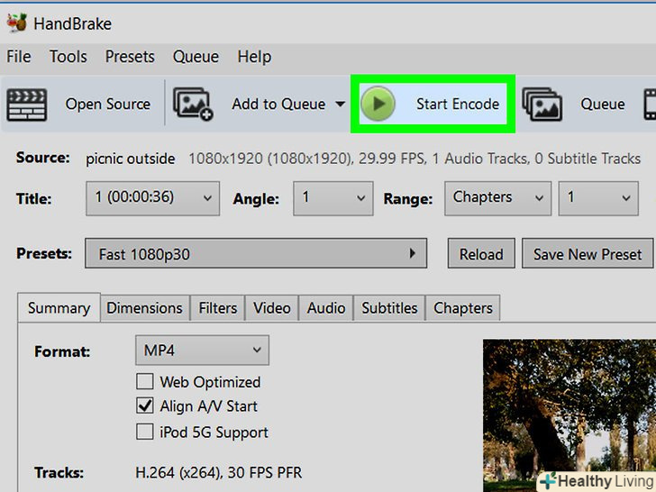Open the Title dropdown showing 1 (00:00:36)
Screen dimensions: 656x492
[152, 198]
